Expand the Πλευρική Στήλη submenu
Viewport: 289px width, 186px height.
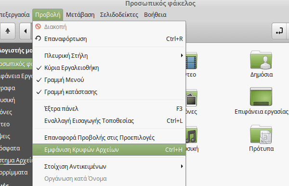click(x=109, y=56)
